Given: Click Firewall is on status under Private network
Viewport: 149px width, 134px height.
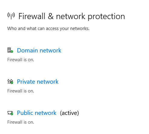Looking at the screenshot, I should pyautogui.click(x=21, y=91).
